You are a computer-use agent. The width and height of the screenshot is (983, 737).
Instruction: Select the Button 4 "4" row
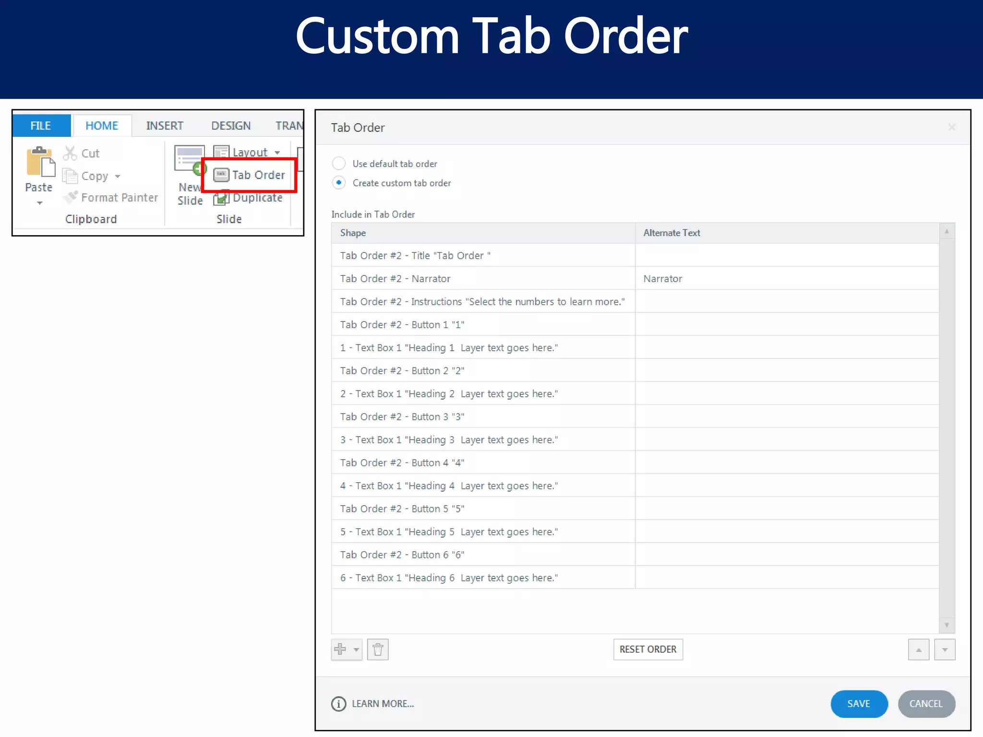pyautogui.click(x=635, y=463)
